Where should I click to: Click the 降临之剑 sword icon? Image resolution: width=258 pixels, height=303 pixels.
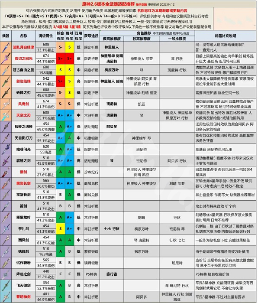click(6, 274)
